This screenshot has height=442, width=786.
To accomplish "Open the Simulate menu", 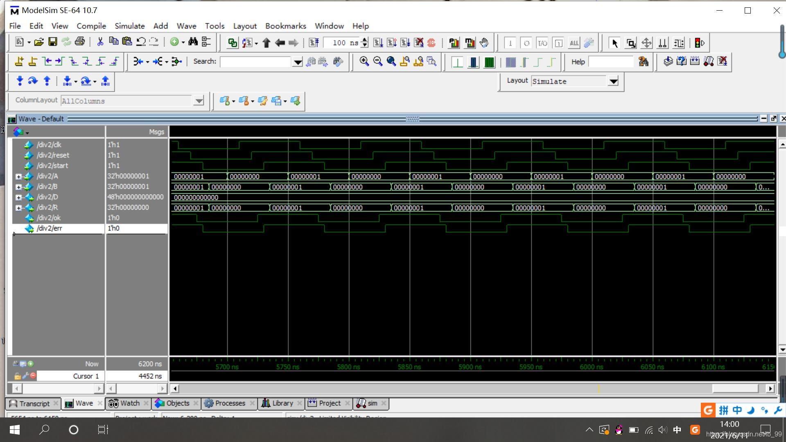I will click(x=129, y=26).
